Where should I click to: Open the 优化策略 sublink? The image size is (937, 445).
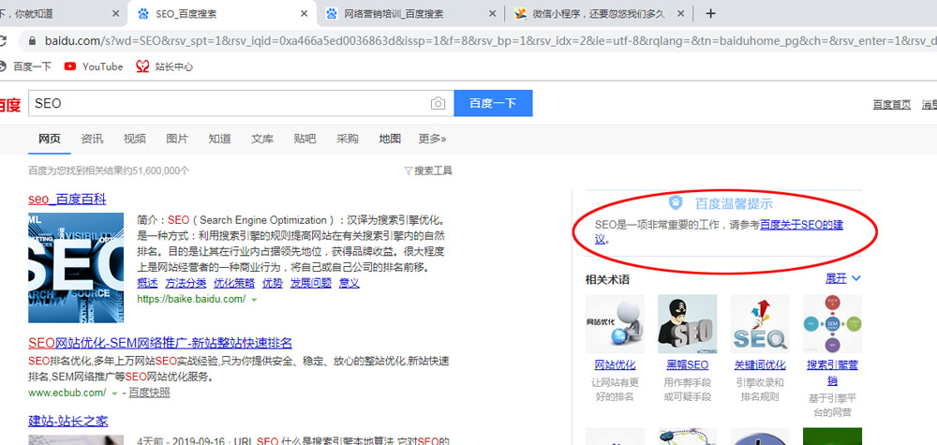click(x=234, y=283)
